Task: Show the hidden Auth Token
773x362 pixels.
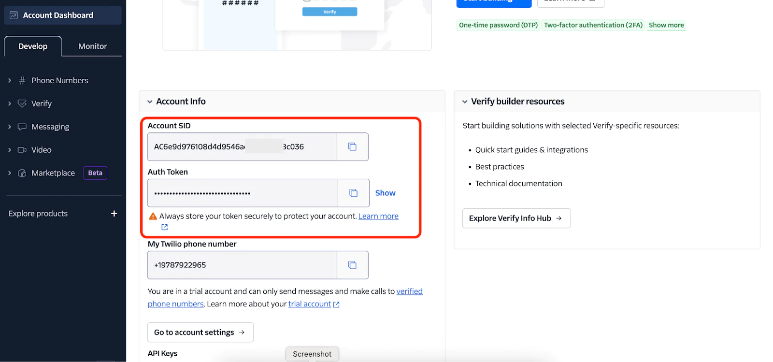Action: coord(385,193)
